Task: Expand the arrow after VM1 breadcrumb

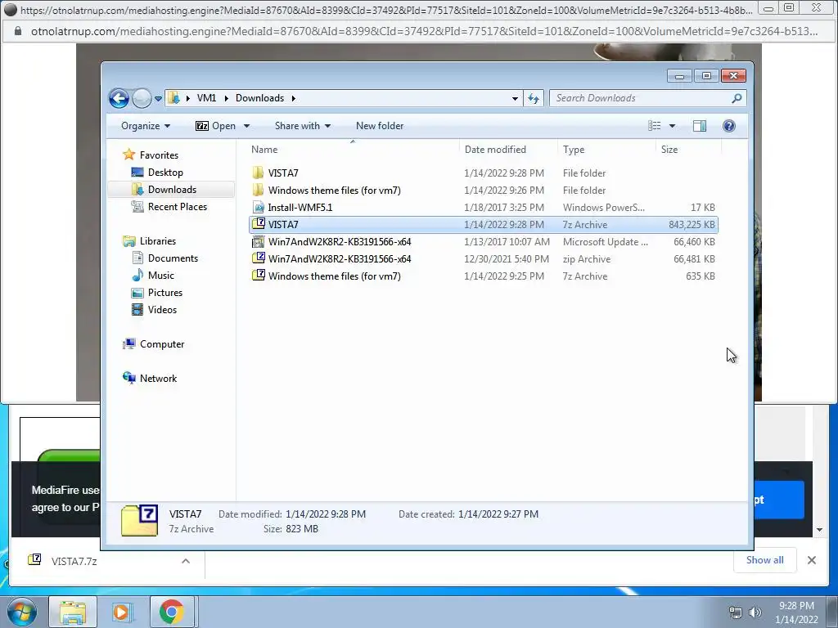Action: point(226,98)
